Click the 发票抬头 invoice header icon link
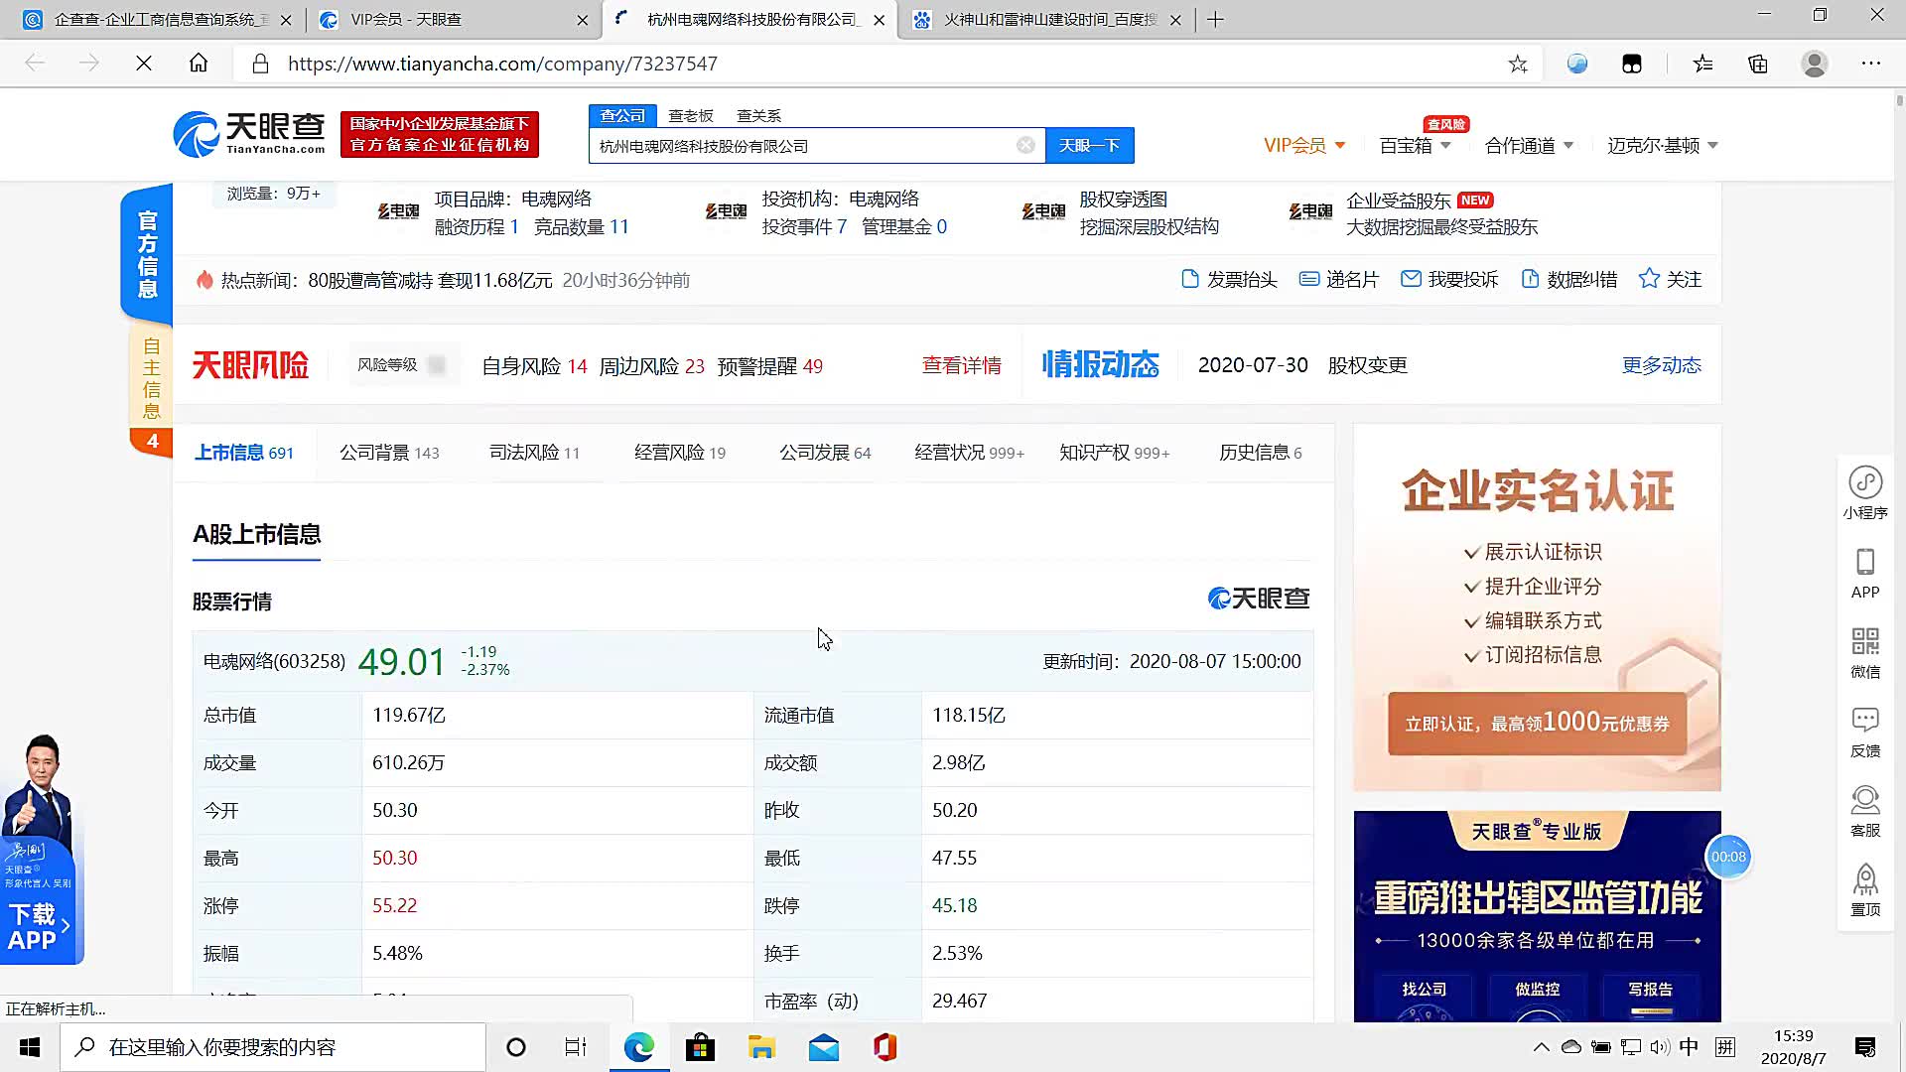The image size is (1906, 1072). (1229, 280)
